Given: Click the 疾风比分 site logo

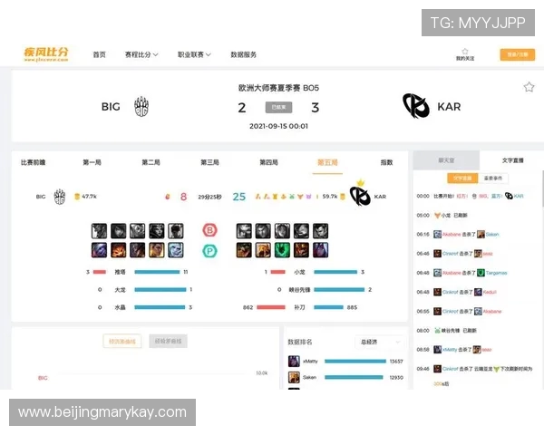Looking at the screenshot, I should pos(46,54).
